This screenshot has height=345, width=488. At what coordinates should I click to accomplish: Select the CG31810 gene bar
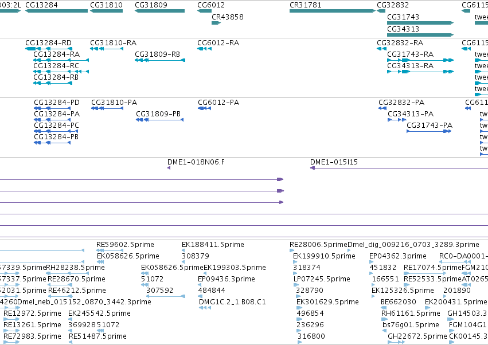(107, 11)
